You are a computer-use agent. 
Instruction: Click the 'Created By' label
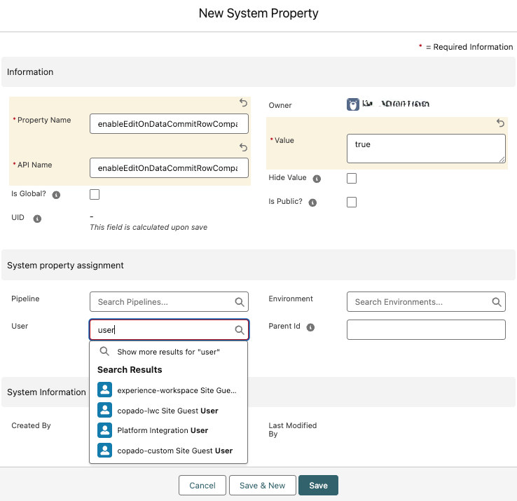tap(31, 425)
